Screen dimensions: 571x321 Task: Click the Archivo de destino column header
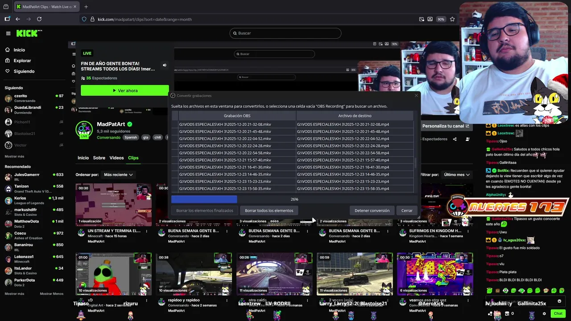(355, 116)
